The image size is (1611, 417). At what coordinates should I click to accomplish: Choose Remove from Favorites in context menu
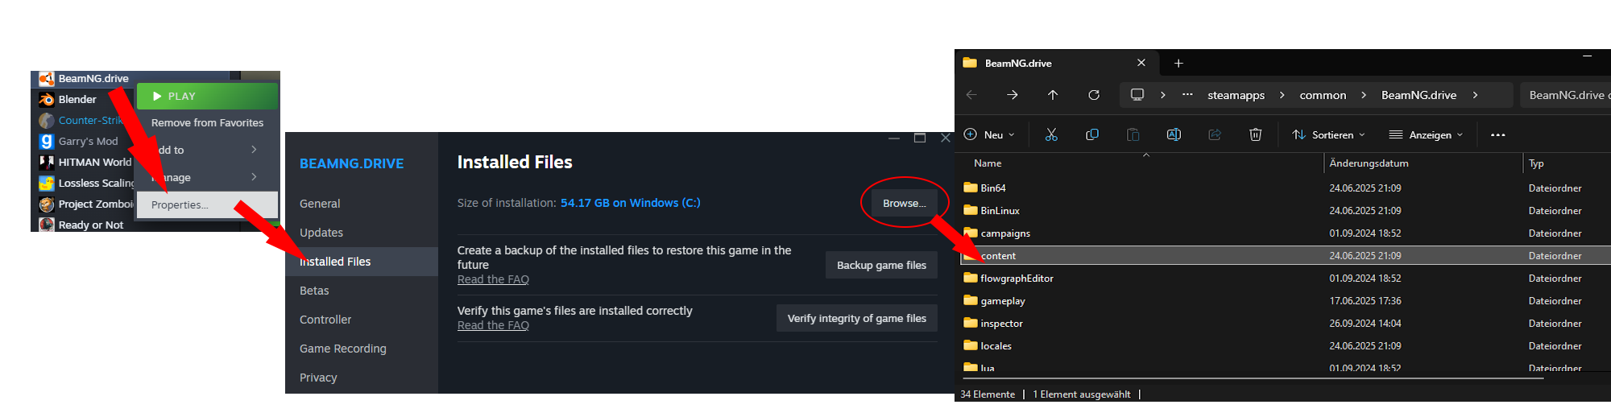click(207, 122)
